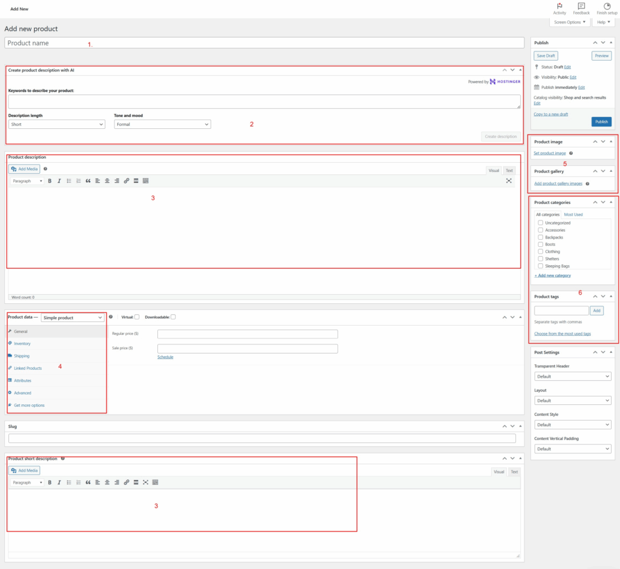Click the insert link icon in Product description
Screen dimensions: 620x569
[127, 181]
